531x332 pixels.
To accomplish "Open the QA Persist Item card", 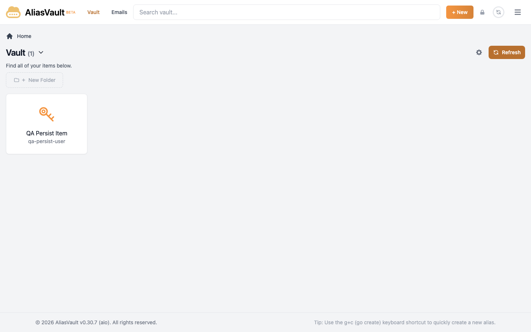I will (46, 124).
